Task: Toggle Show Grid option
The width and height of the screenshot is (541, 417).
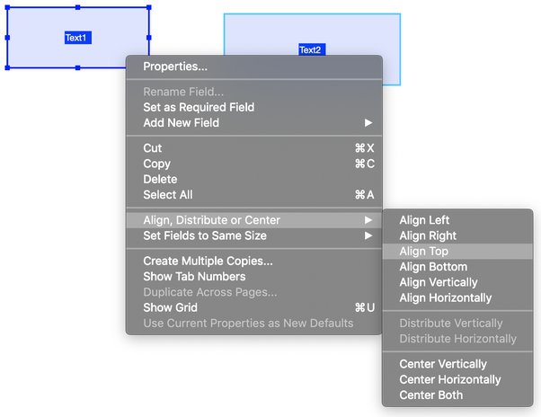Action: tap(254, 307)
